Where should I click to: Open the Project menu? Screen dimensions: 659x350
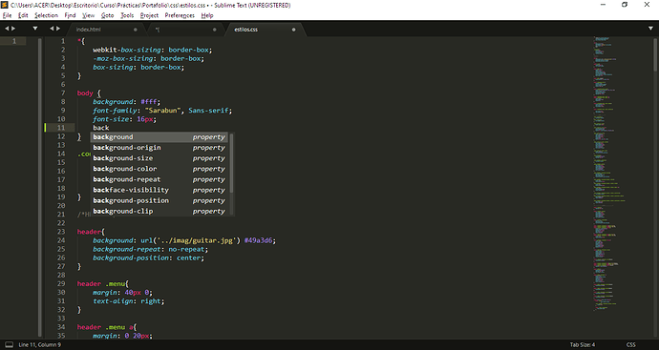149,15
